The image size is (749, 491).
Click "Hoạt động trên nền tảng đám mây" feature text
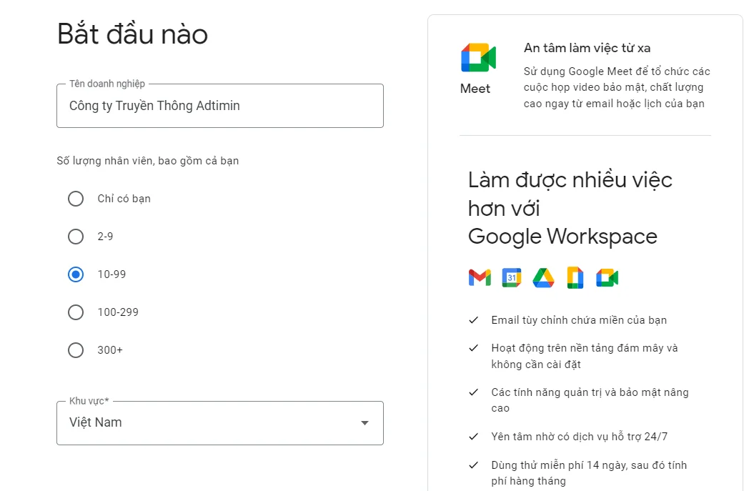(585, 356)
